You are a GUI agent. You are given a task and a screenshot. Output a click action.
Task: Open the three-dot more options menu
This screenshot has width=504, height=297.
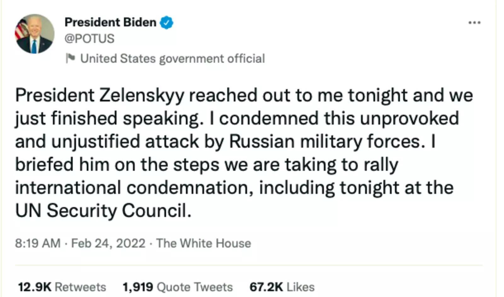click(x=474, y=23)
